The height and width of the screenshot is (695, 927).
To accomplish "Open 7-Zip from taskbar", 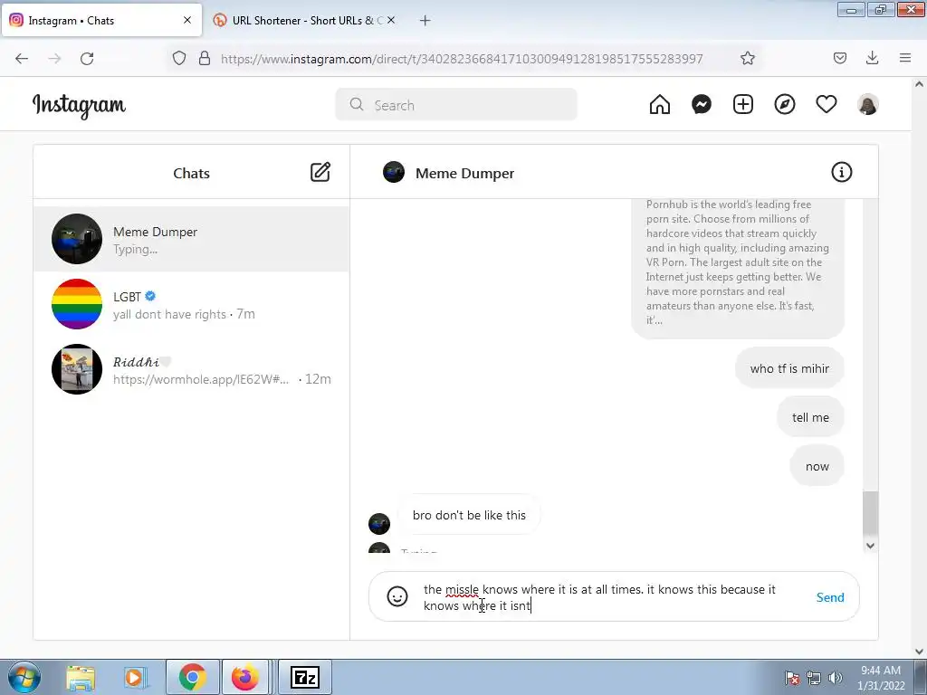I will (305, 677).
